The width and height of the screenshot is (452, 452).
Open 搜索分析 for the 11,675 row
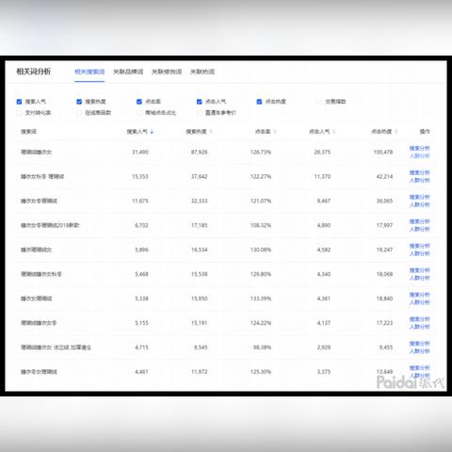coord(419,197)
